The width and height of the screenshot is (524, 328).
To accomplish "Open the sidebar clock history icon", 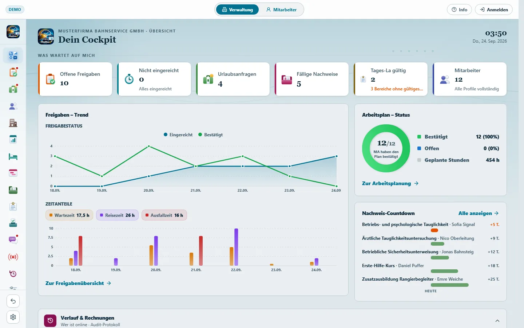I will (13, 274).
